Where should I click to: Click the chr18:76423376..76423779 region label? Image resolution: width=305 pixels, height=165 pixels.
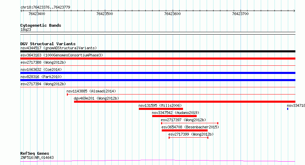pos(45,7)
